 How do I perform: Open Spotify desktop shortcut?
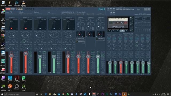pos(24,79)
